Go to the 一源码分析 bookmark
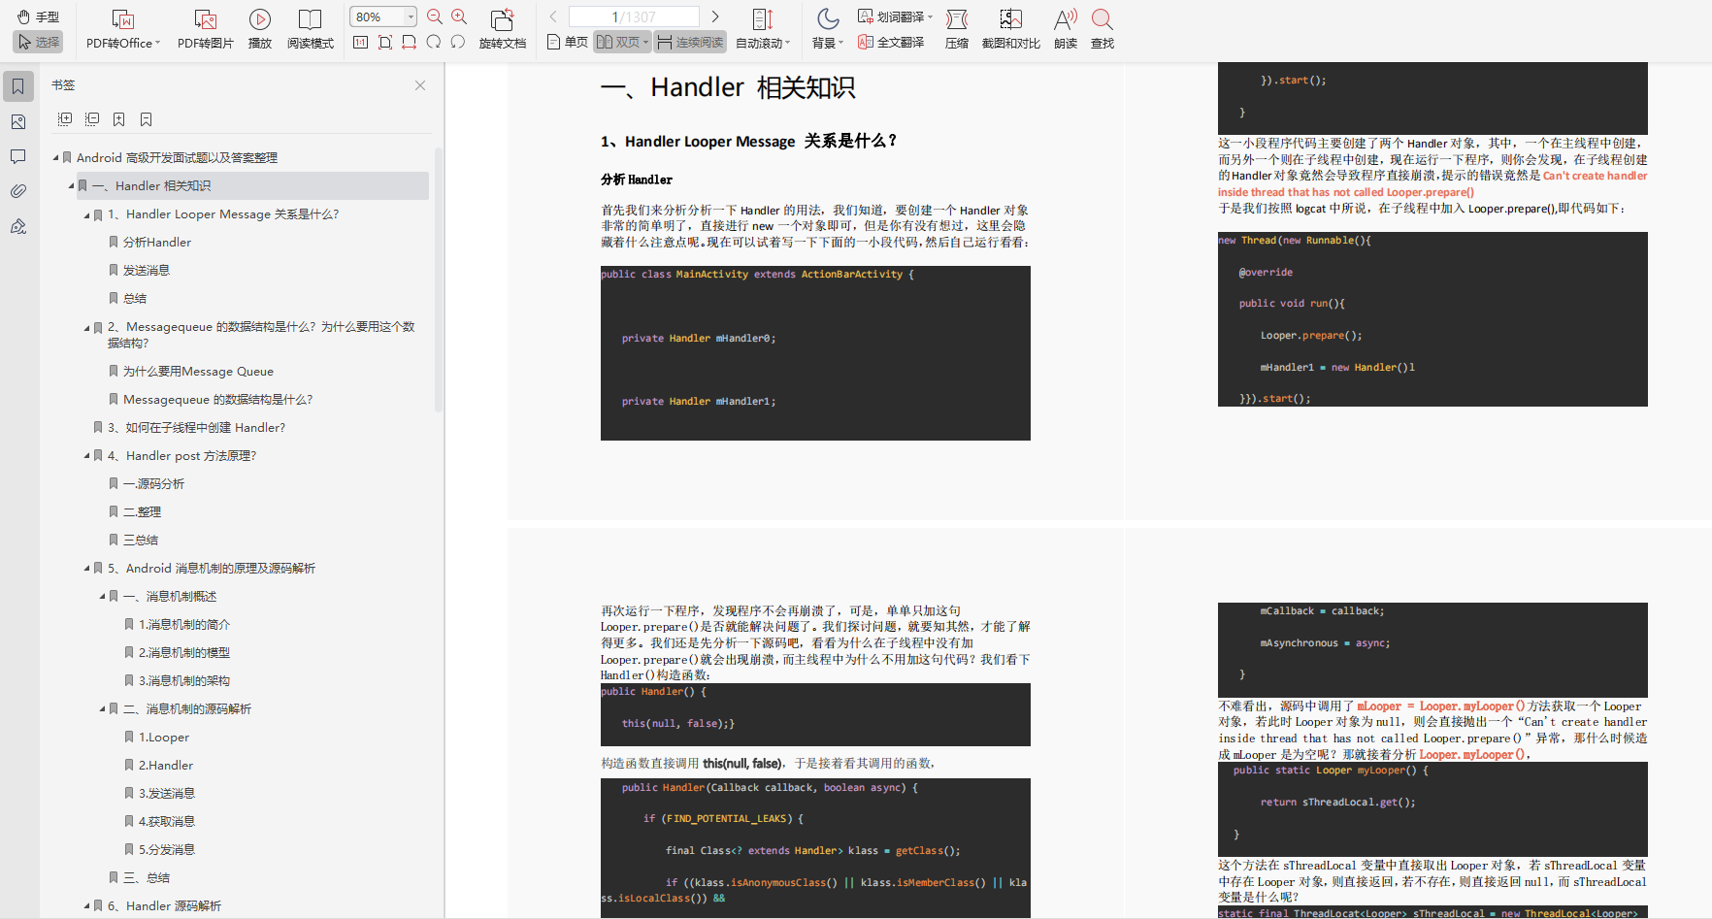 pos(153,483)
